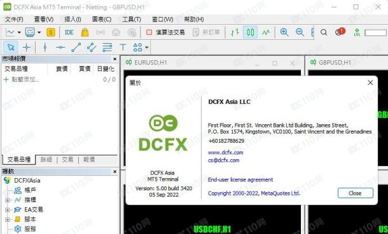The image size is (388, 234).
Task: Open the www.dcfx.com link
Action: coord(225,152)
